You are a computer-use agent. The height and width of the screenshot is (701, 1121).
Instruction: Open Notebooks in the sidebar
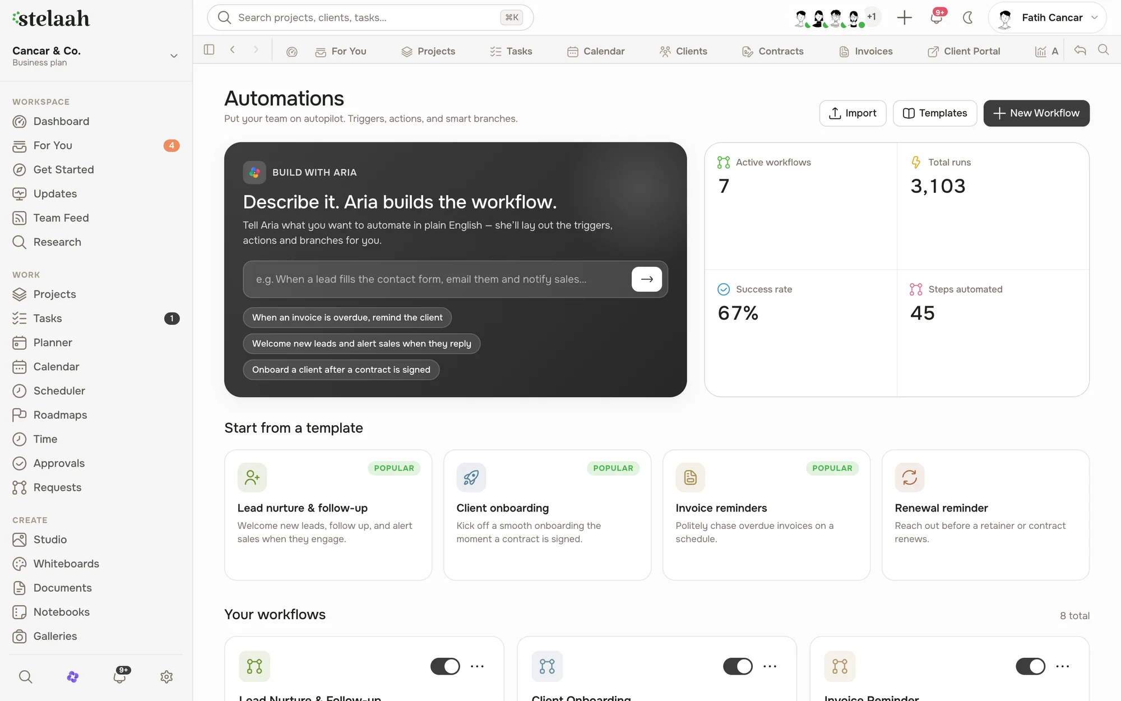[96, 611]
